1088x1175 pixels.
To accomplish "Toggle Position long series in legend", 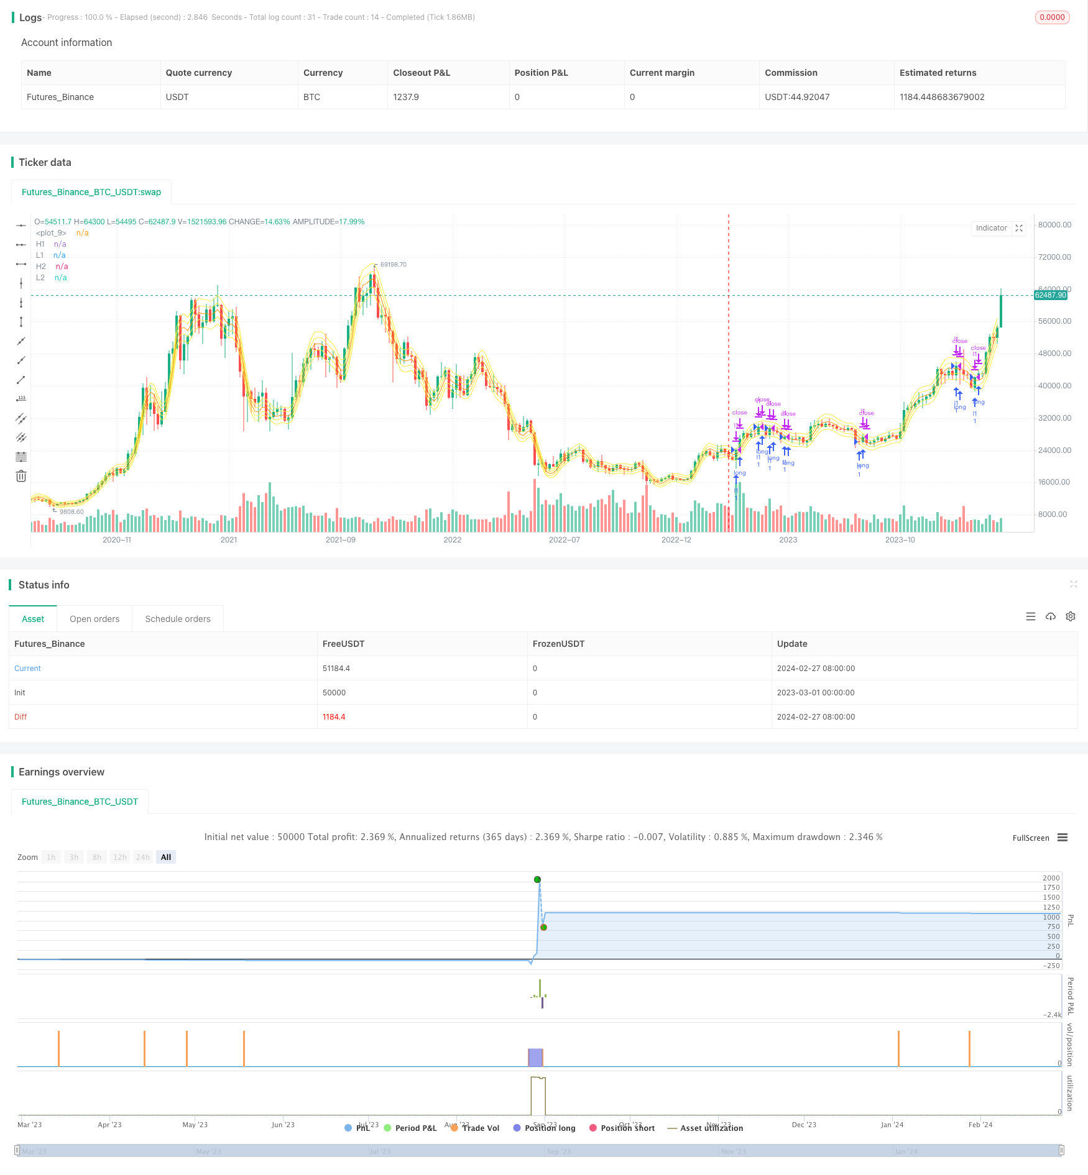I will click(544, 1128).
